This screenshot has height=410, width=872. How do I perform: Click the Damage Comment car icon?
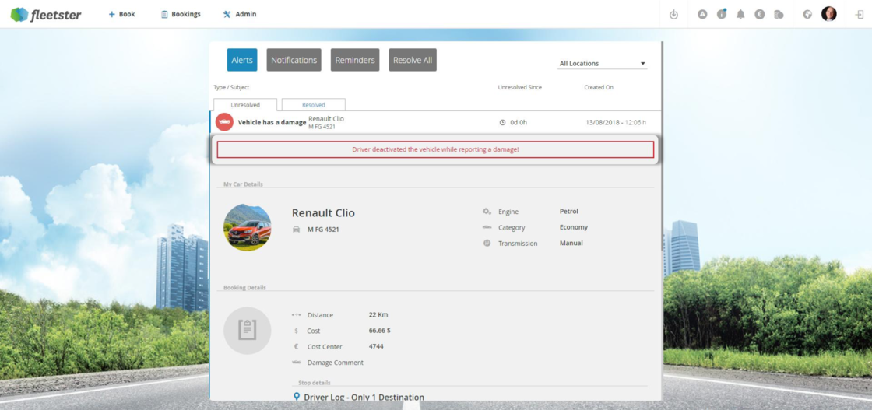(x=296, y=363)
